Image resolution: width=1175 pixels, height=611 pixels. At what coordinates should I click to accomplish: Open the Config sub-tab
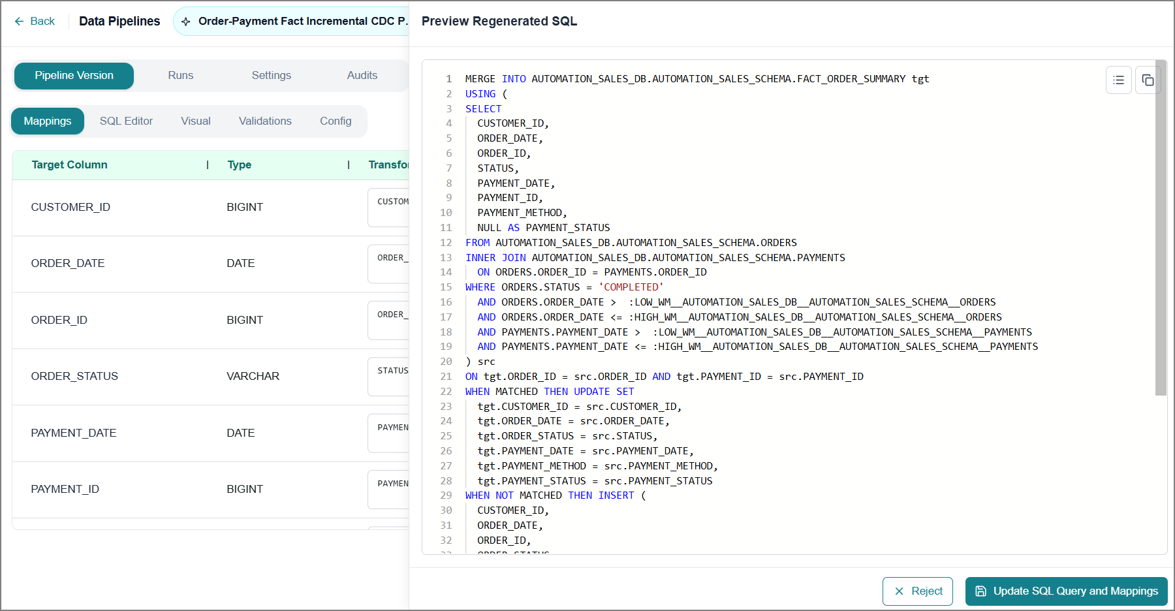pos(336,121)
